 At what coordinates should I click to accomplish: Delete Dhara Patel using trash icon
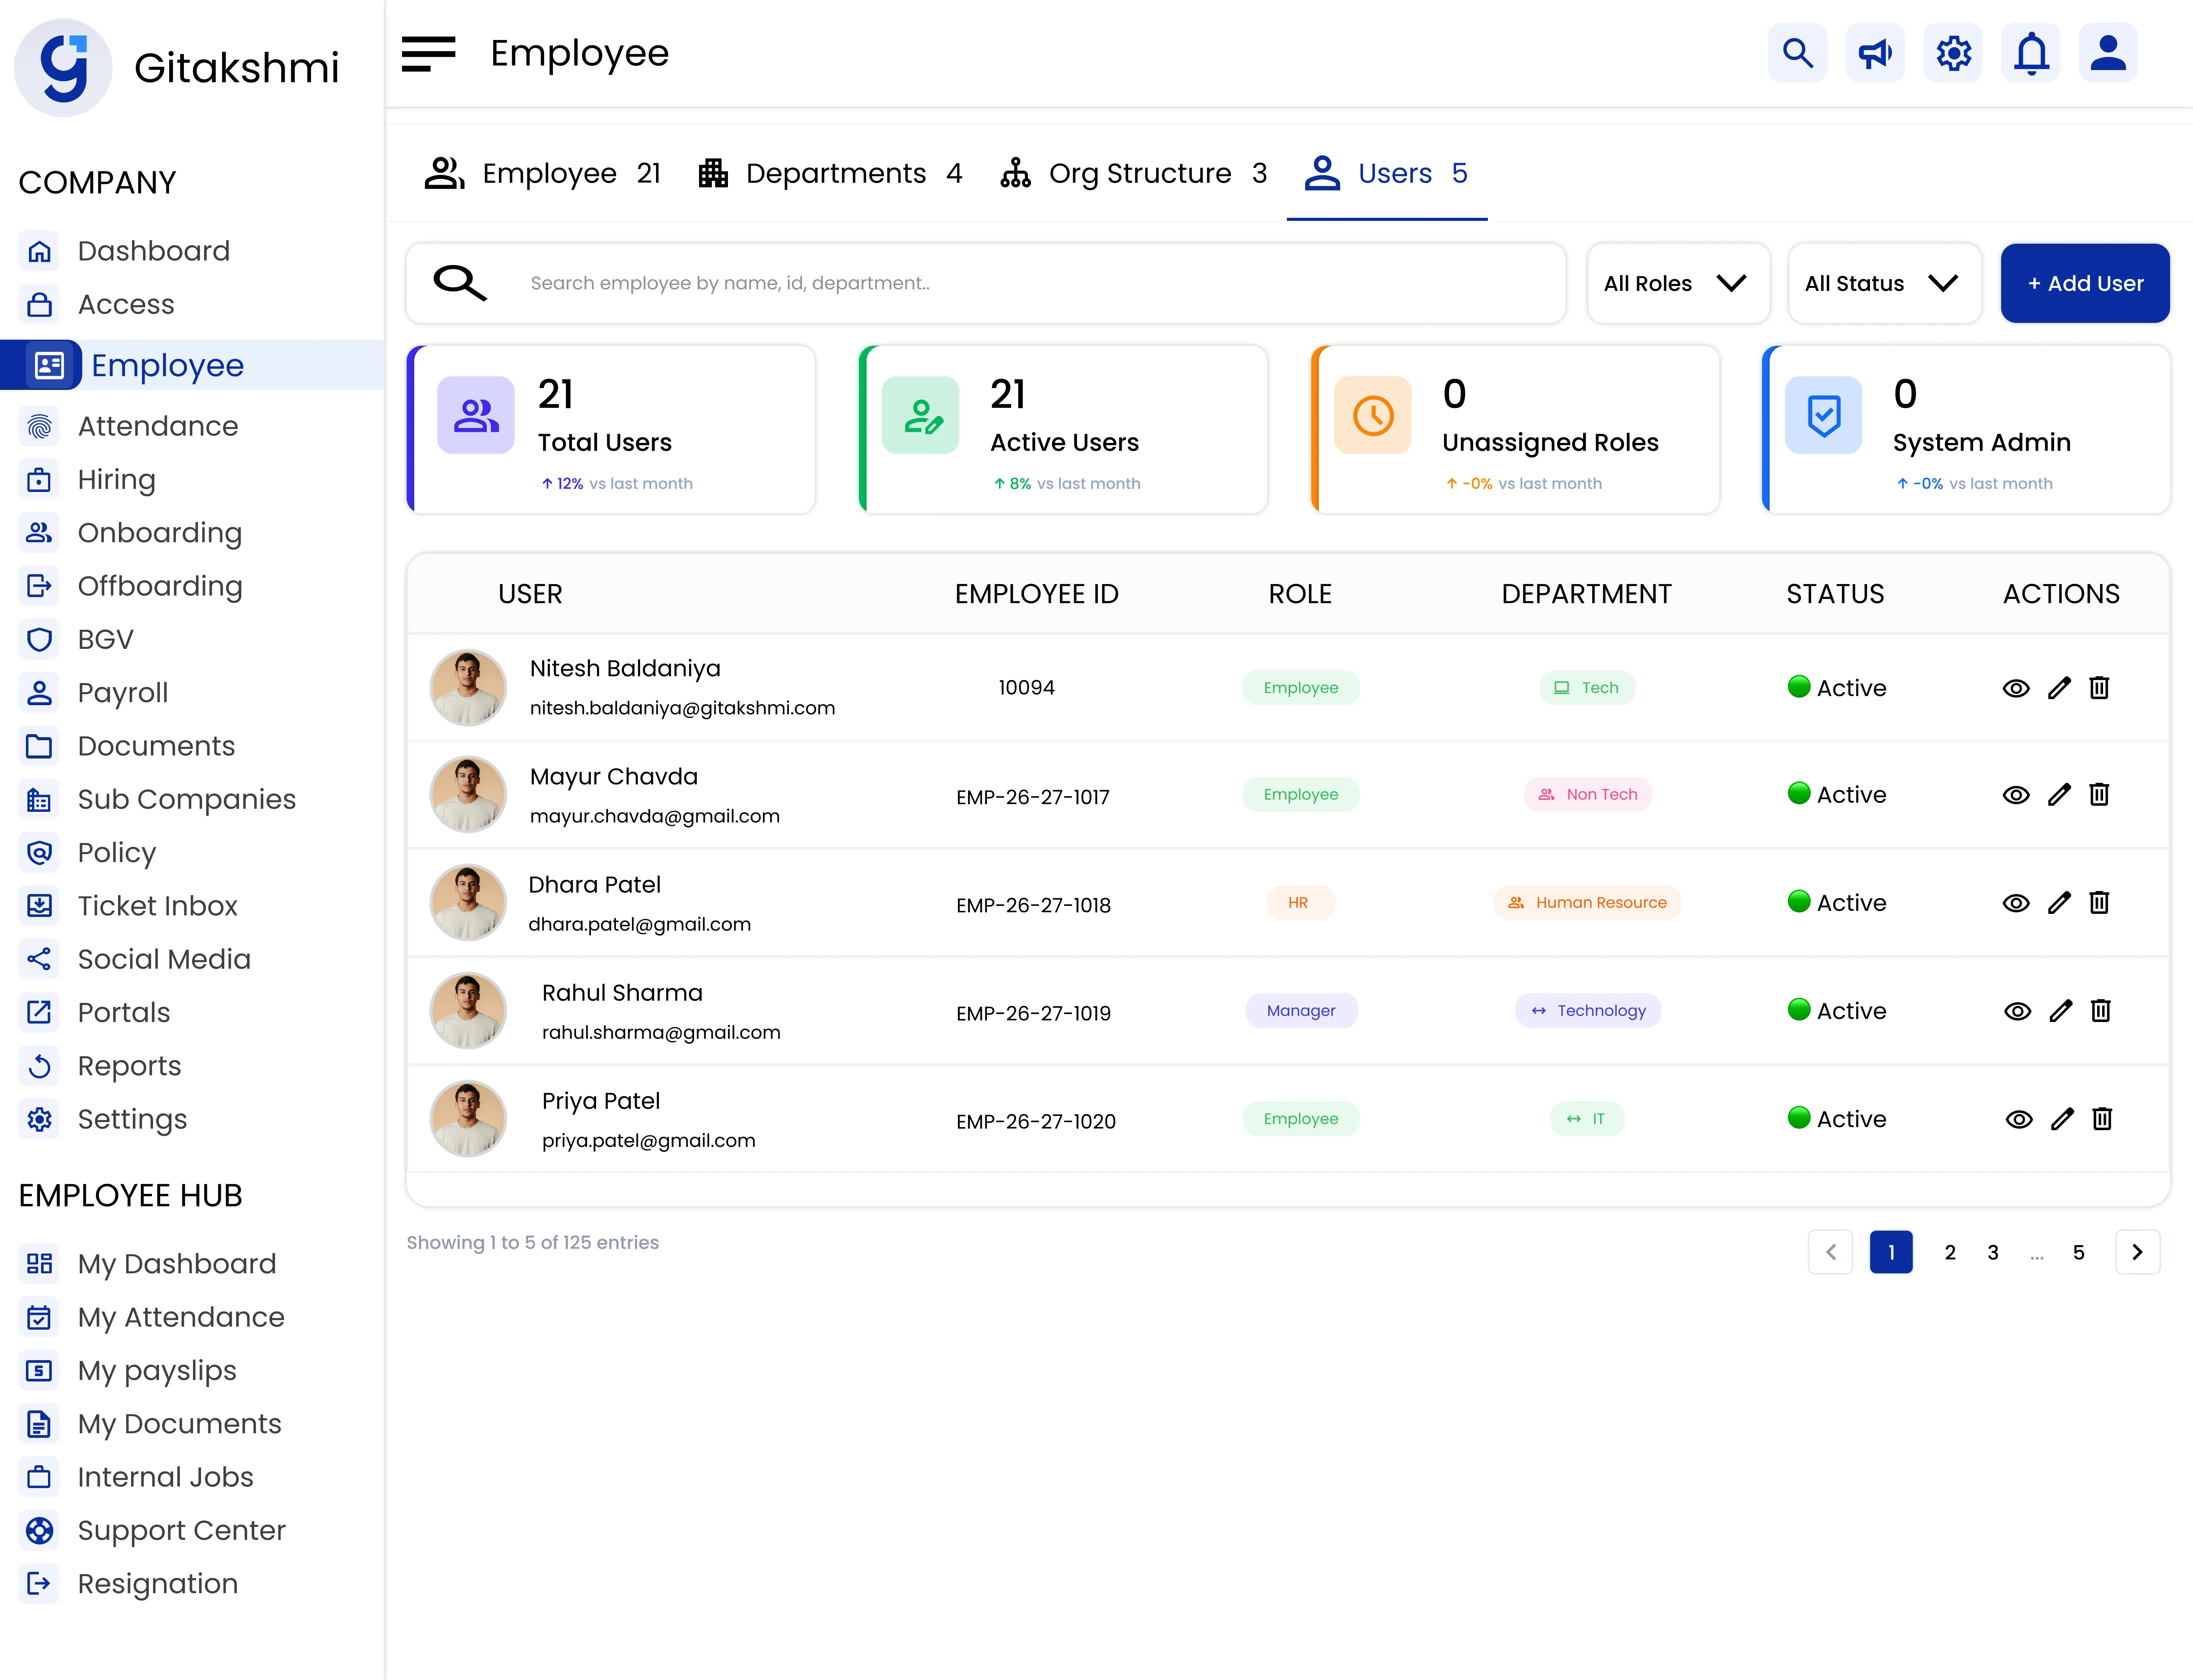[x=2099, y=903]
